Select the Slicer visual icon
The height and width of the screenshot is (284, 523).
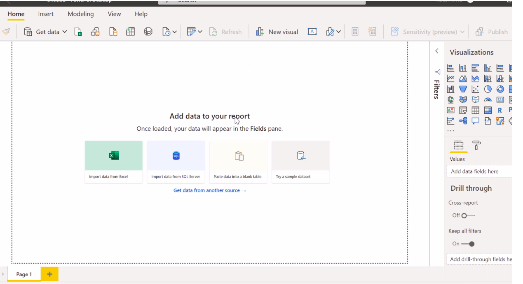click(463, 110)
